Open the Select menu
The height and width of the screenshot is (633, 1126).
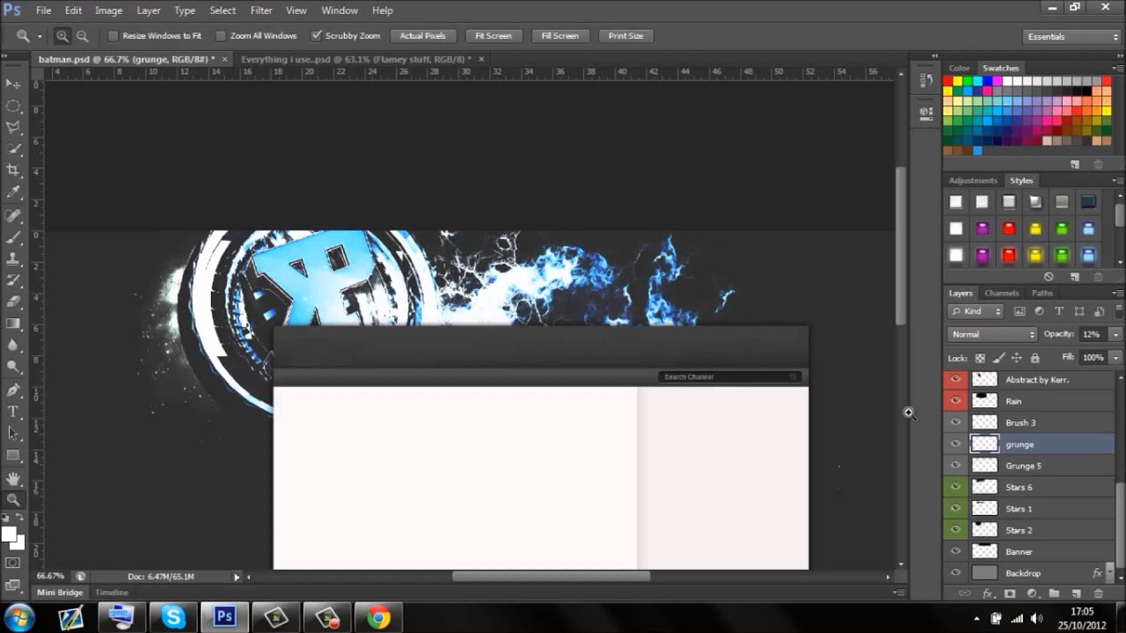pyautogui.click(x=223, y=11)
